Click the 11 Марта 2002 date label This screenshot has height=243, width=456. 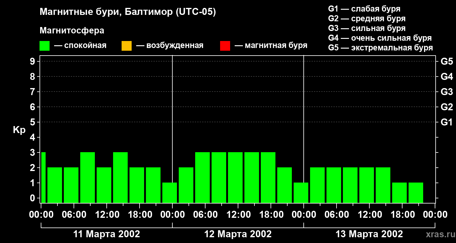107,234
